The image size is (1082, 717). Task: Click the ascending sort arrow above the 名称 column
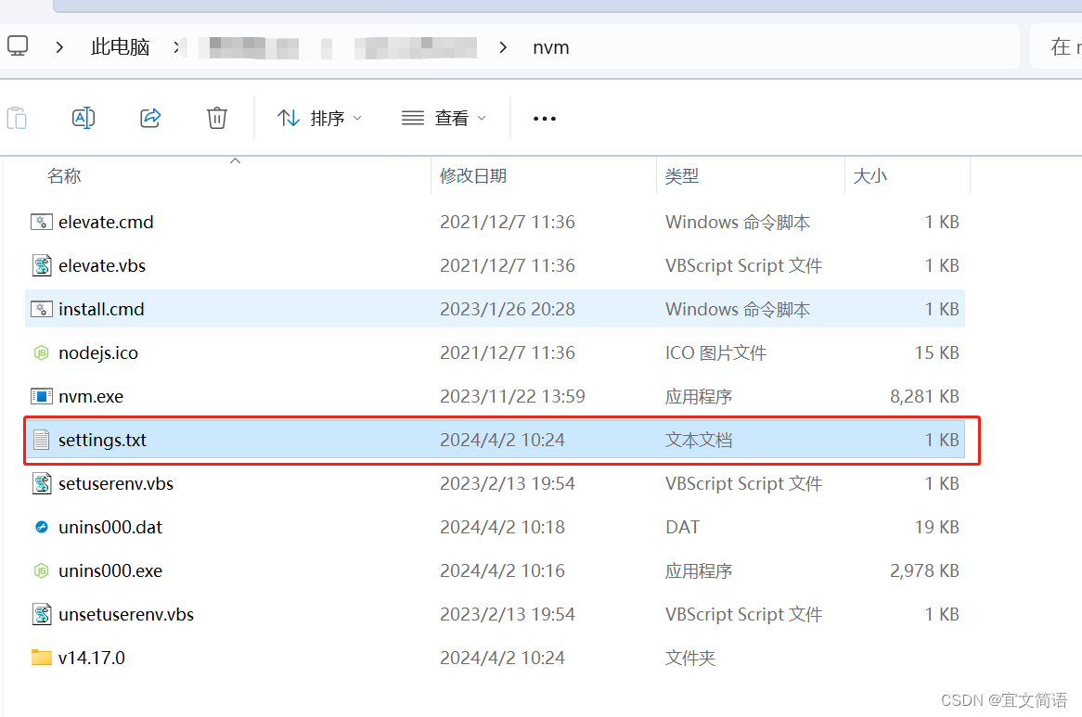(235, 160)
